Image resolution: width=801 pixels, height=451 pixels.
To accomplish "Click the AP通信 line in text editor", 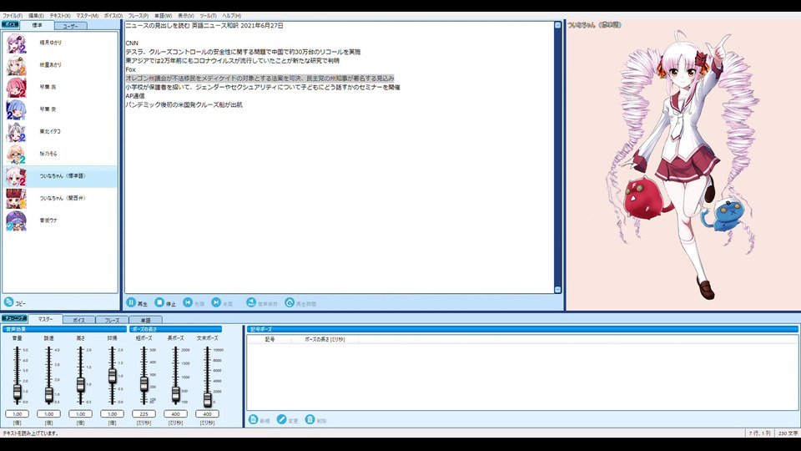I will 135,95.
